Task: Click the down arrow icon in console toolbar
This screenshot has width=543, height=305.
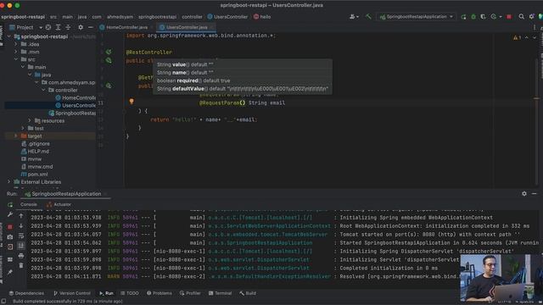Action: pyautogui.click(x=21, y=226)
